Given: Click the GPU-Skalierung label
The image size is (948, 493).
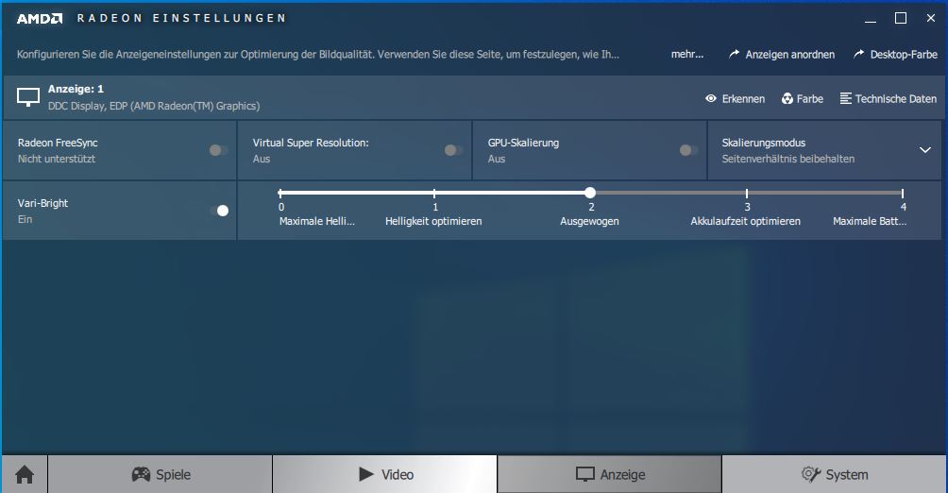Looking at the screenshot, I should (524, 143).
